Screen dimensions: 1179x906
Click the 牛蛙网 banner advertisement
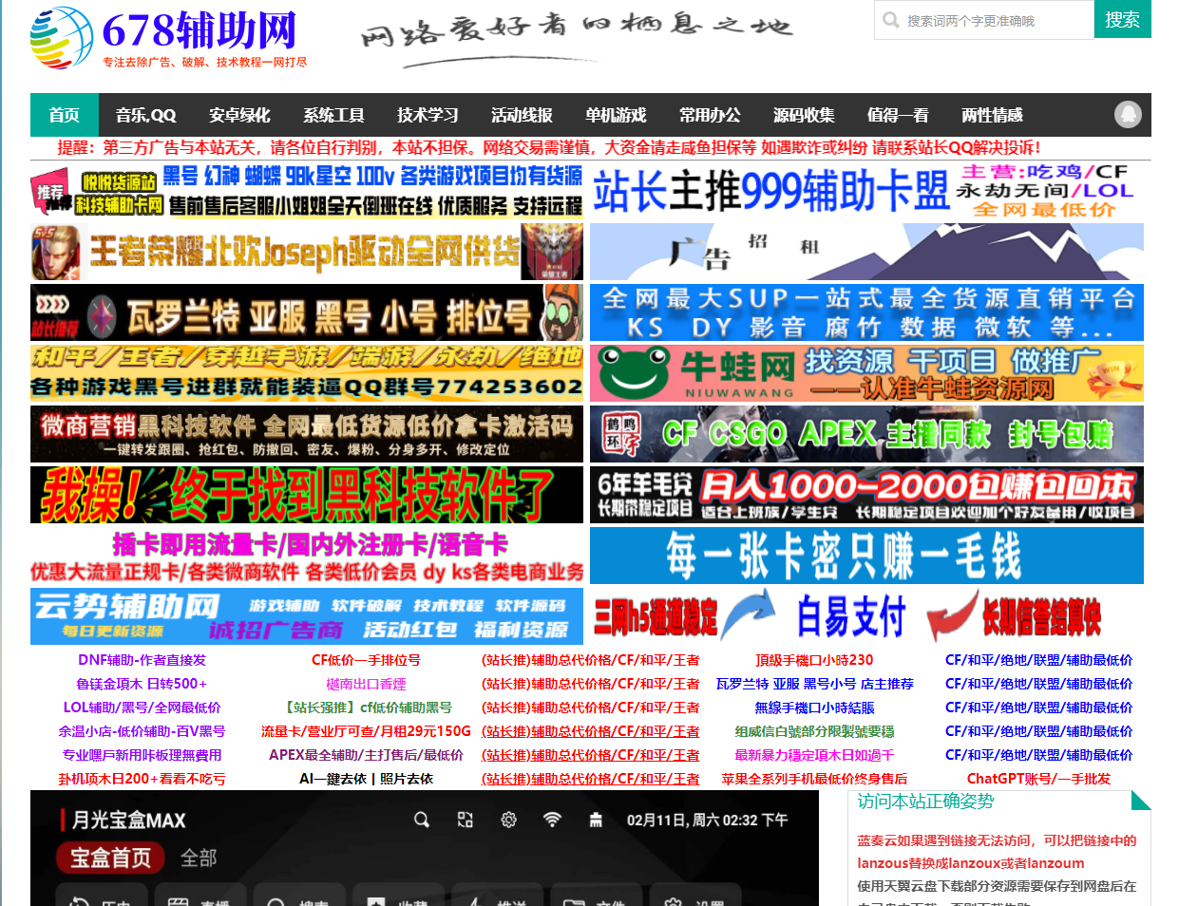tap(865, 374)
